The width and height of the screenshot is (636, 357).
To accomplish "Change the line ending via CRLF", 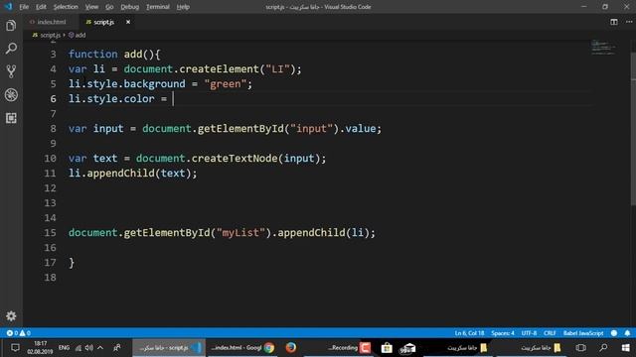I will (x=550, y=333).
